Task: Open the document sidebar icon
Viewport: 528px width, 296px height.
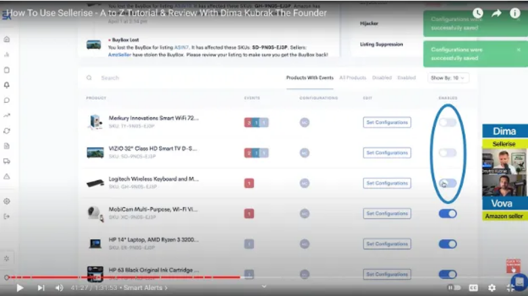Action: (7, 146)
